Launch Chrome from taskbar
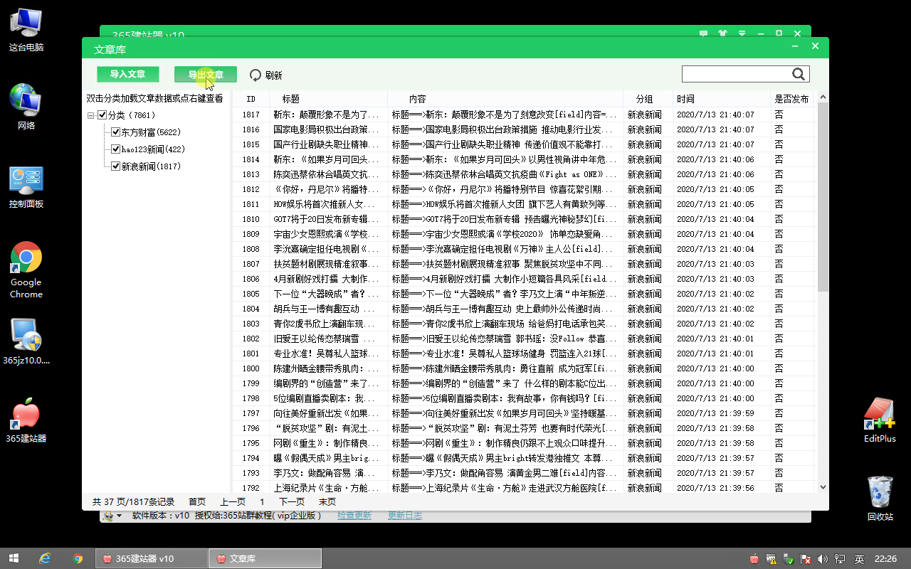 tap(78, 558)
